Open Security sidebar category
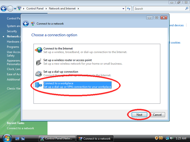The height and width of the screenshot is (142, 190). pos(12,31)
